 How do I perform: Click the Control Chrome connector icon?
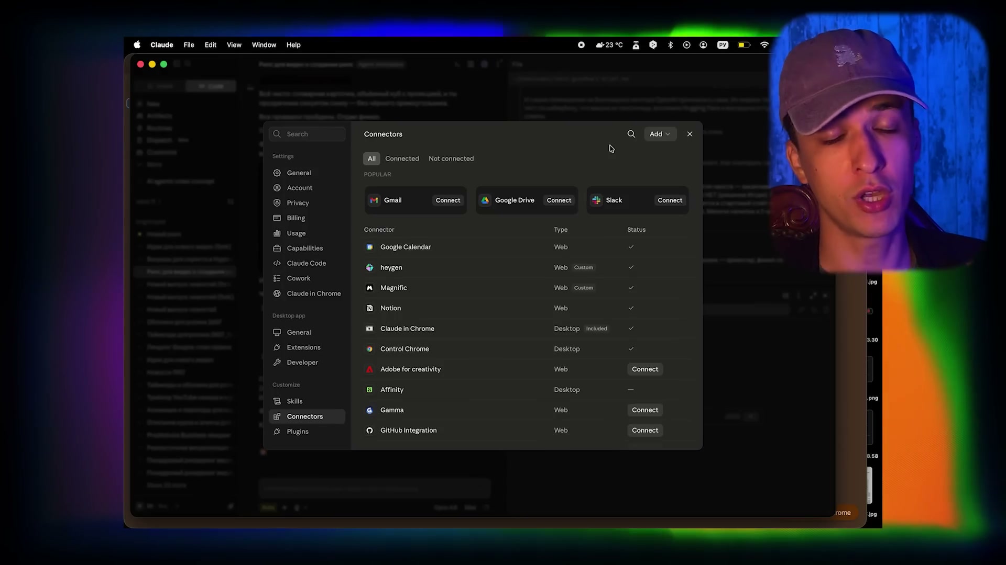[369, 349]
